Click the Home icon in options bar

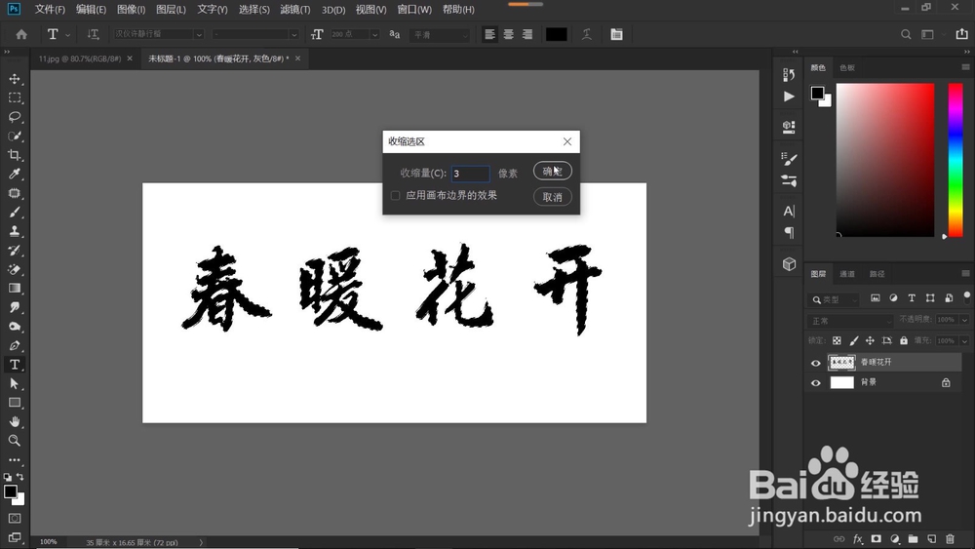(x=21, y=34)
